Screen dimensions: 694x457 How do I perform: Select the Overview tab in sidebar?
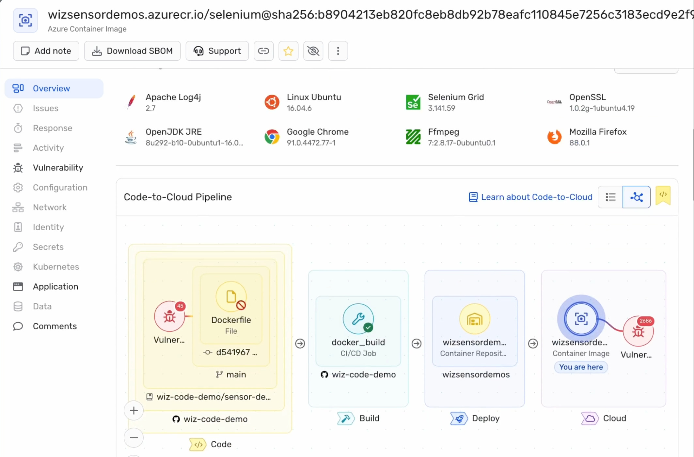point(54,88)
